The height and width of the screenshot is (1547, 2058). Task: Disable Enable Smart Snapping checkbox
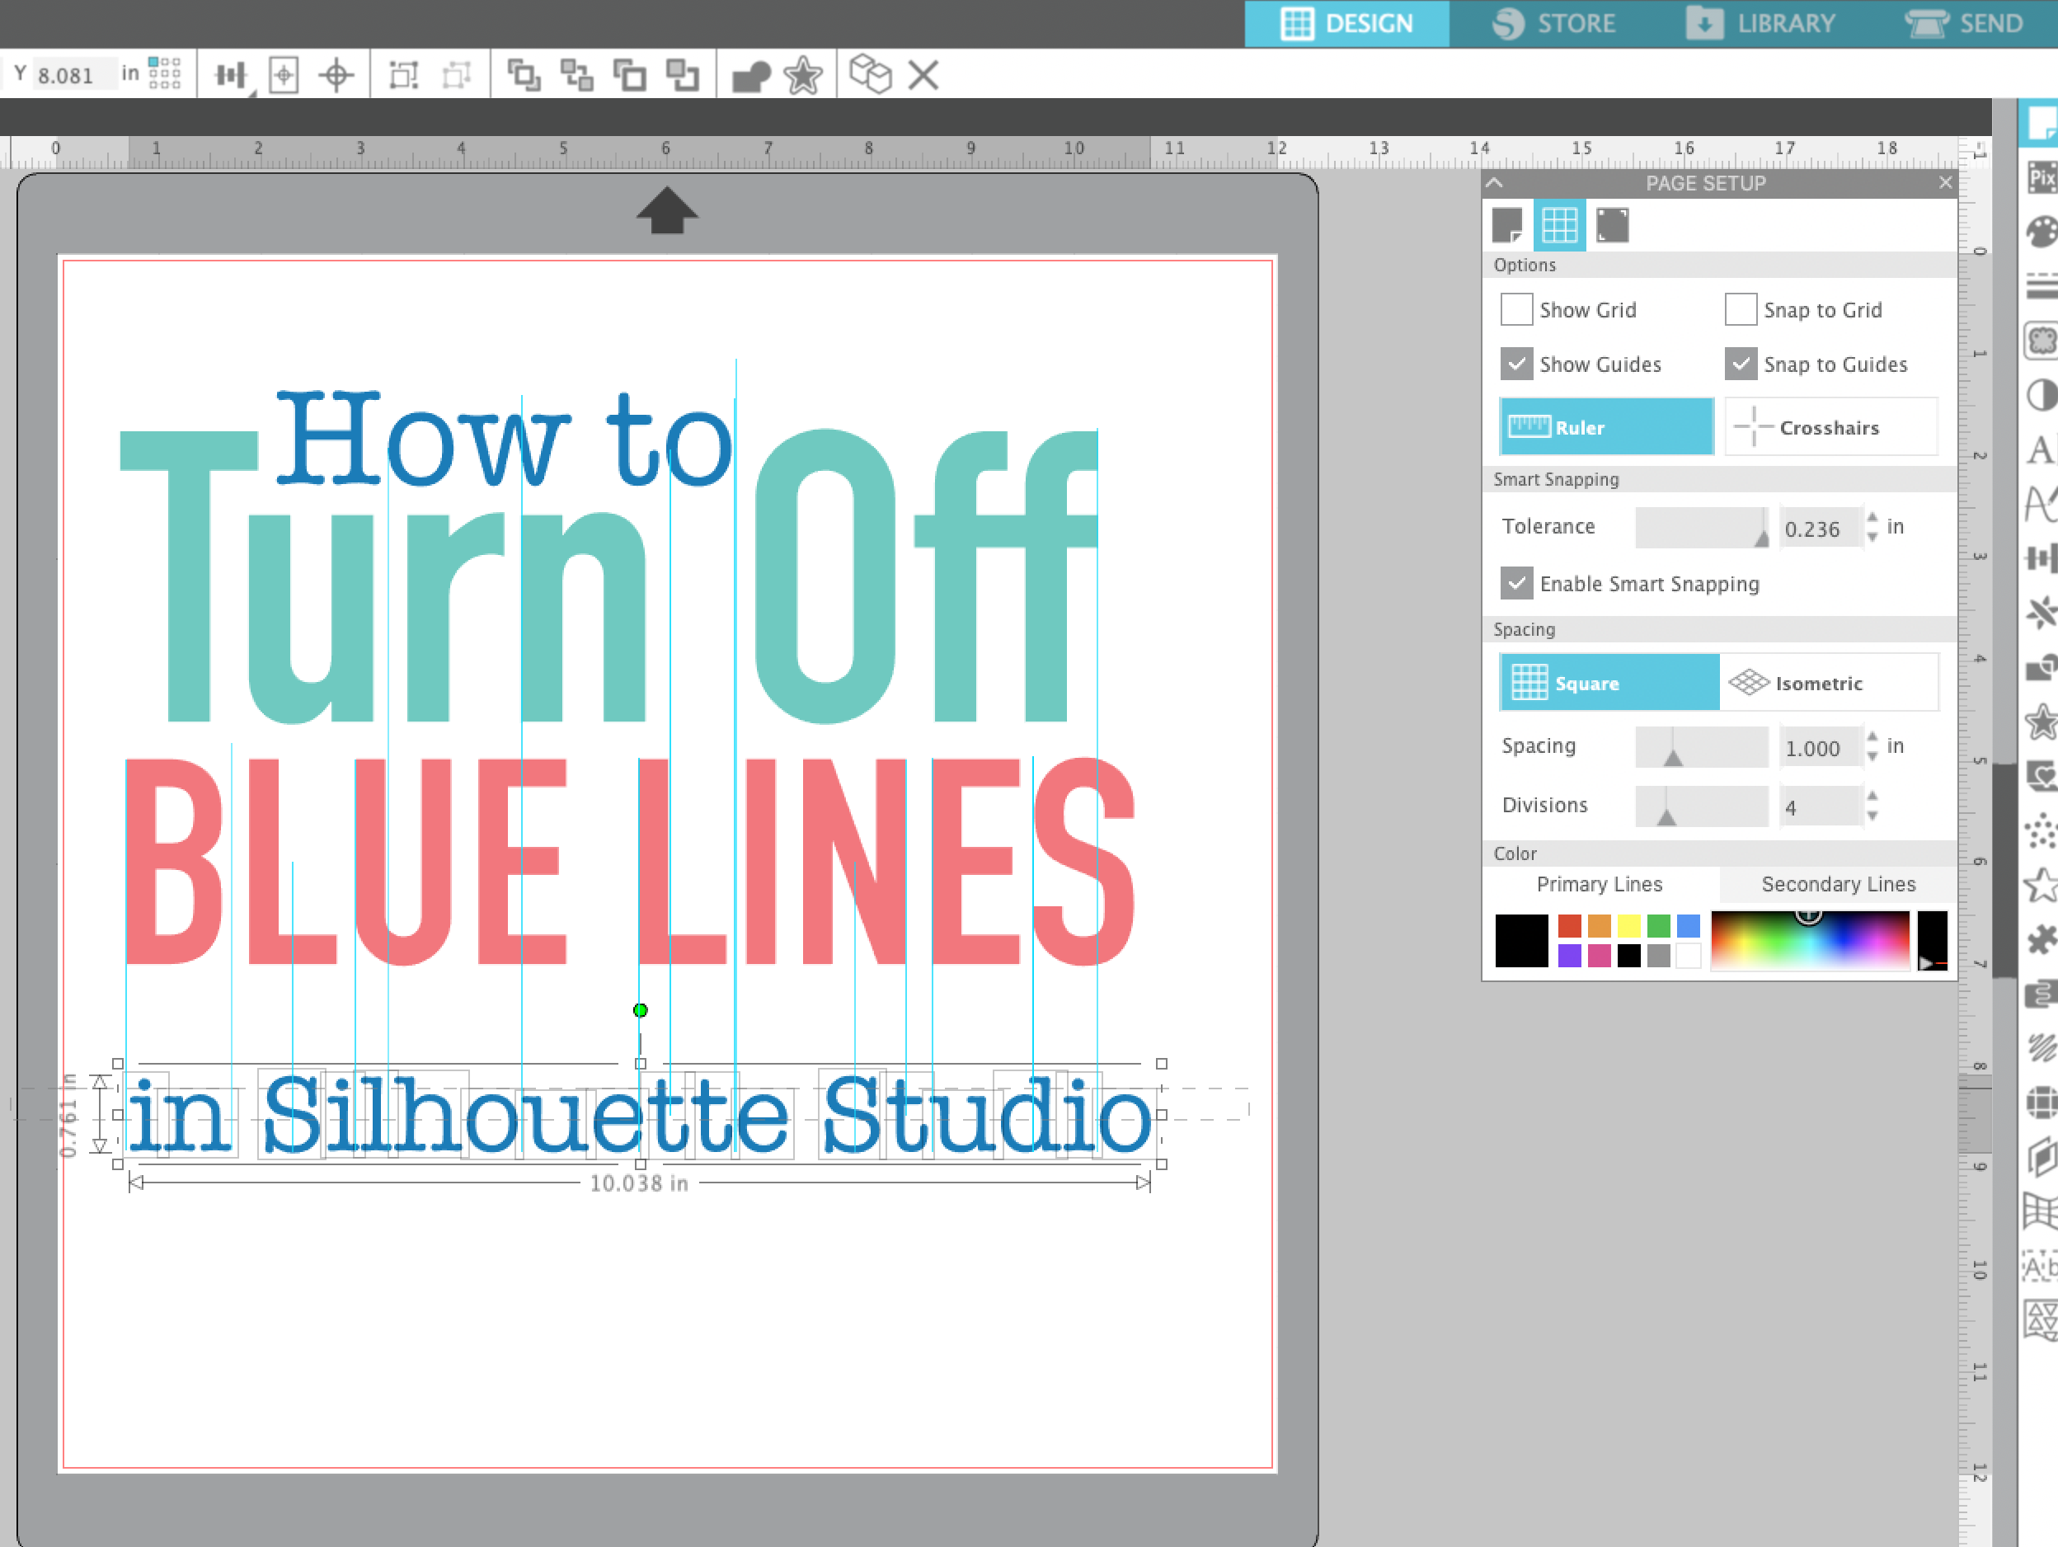pos(1516,583)
